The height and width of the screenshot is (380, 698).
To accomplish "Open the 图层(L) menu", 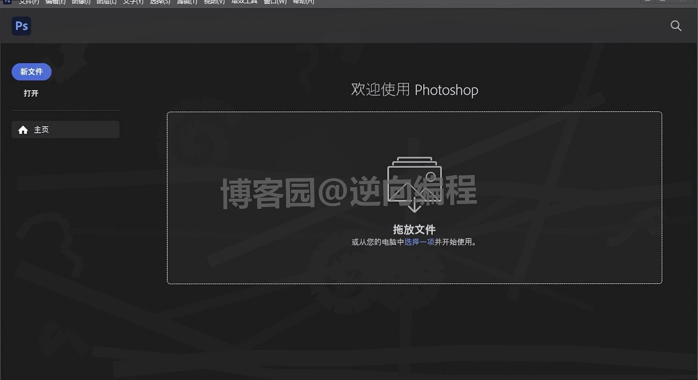I will click(x=106, y=2).
